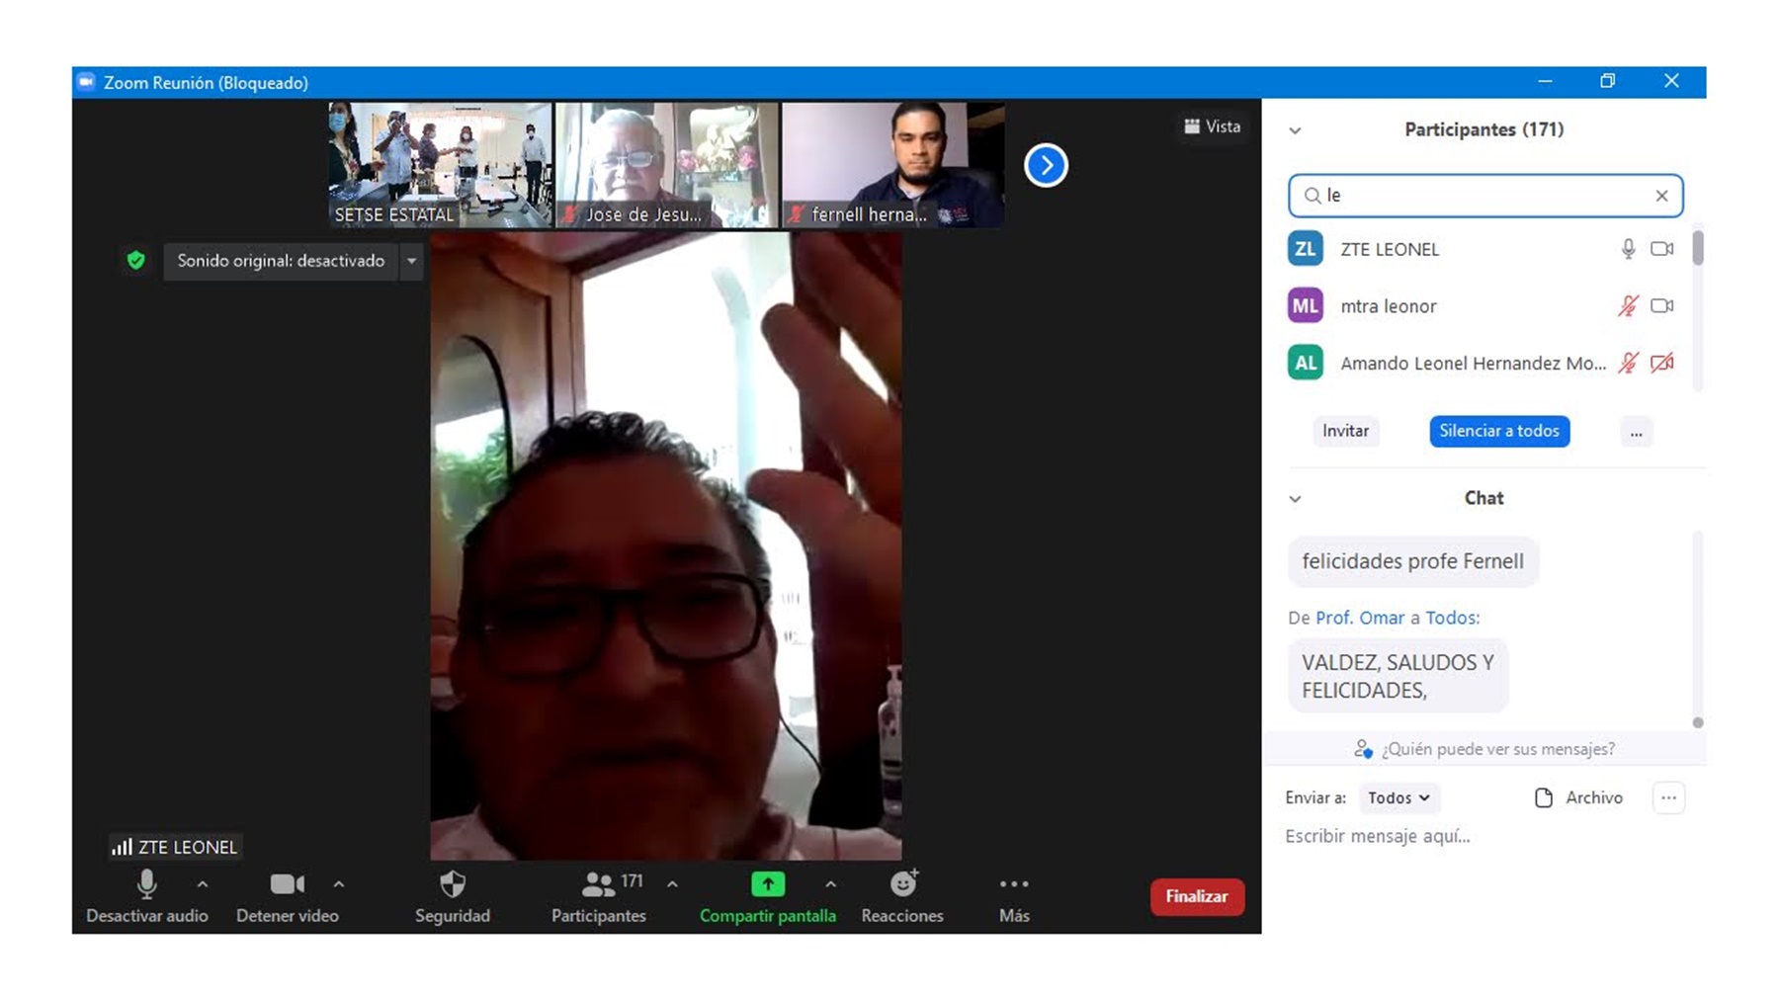End meeting with Finalizar button
The width and height of the screenshot is (1779, 1001).
(x=1197, y=896)
